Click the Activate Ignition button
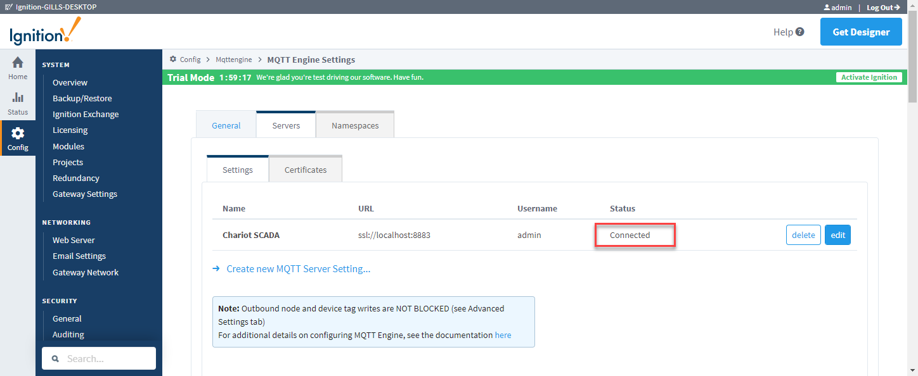This screenshot has width=918, height=376. coord(869,77)
